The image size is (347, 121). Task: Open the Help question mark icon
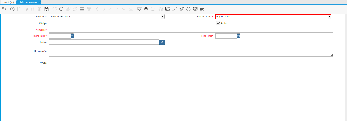pos(12,9)
